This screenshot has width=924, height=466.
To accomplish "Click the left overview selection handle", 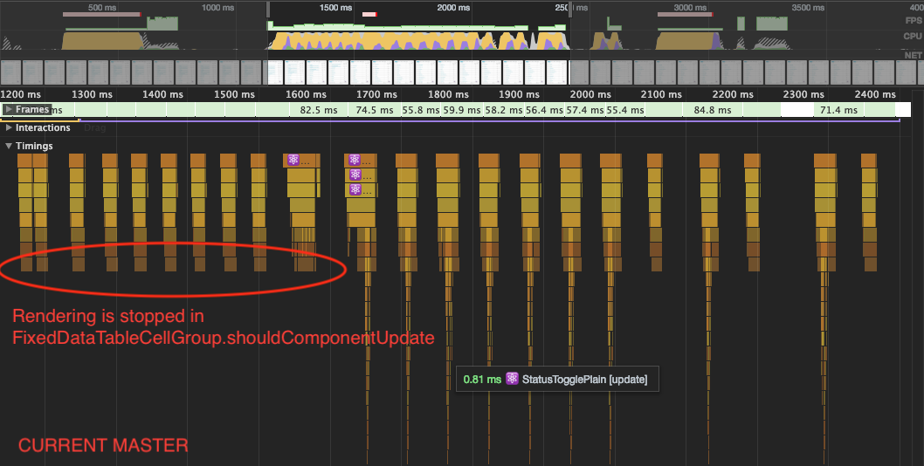I will click(x=269, y=10).
